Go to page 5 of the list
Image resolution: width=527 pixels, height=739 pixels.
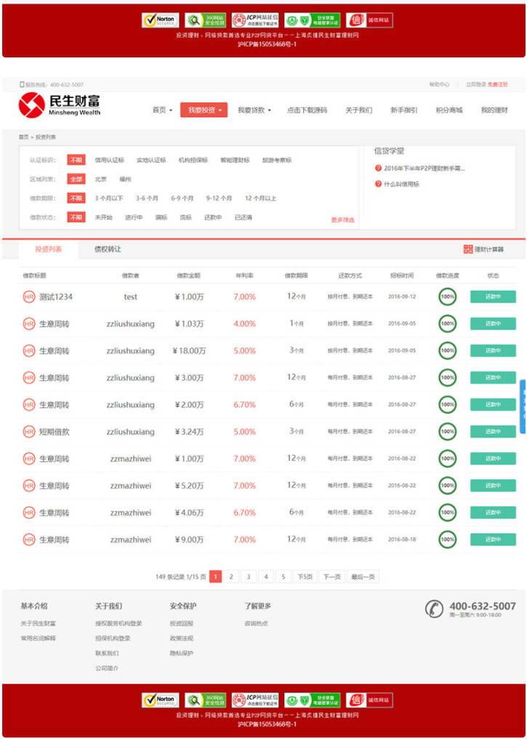[x=283, y=576]
